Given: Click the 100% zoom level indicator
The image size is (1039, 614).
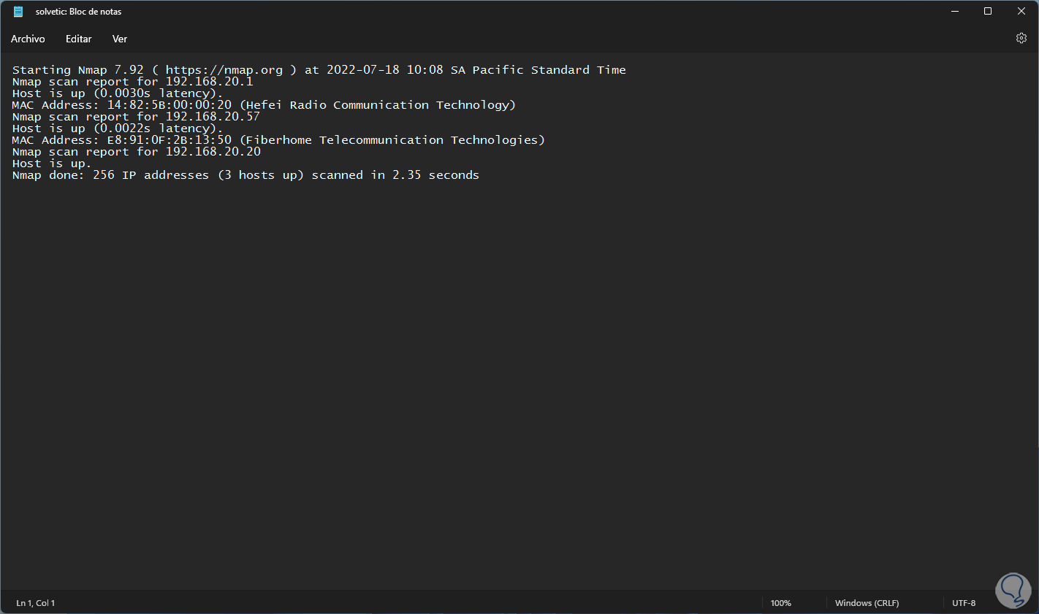Looking at the screenshot, I should click(780, 603).
